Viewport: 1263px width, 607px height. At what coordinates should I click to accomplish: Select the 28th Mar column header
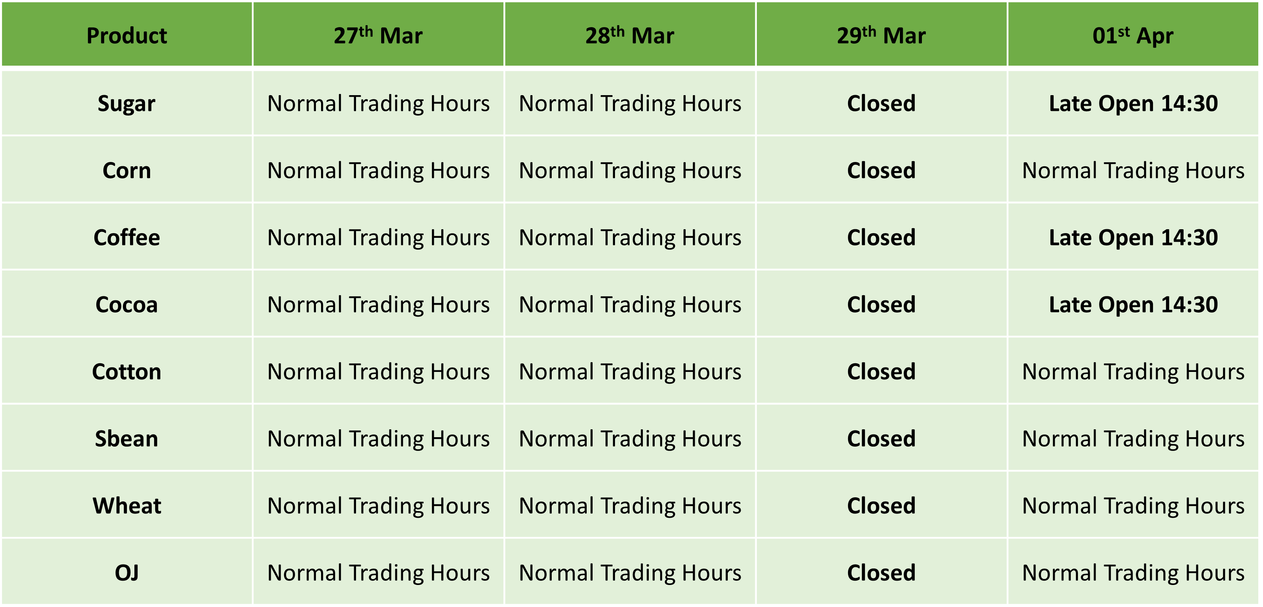630,34
